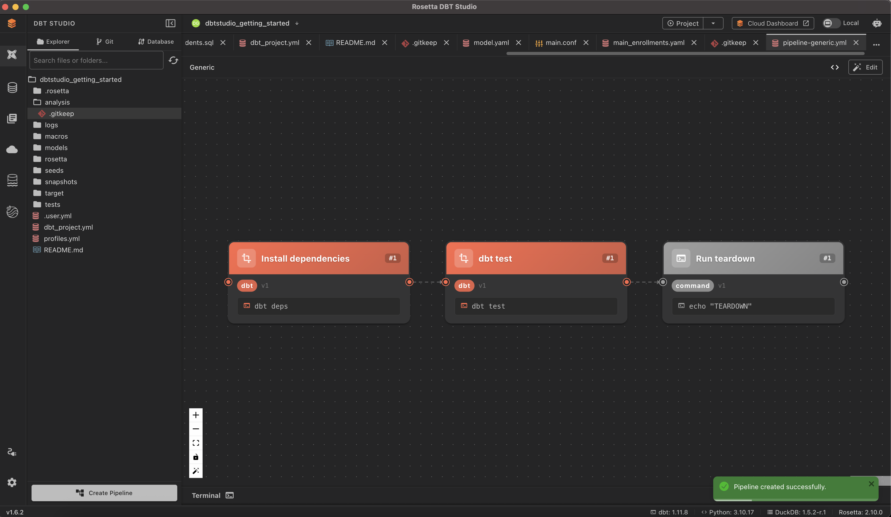The height and width of the screenshot is (517, 891).
Task: Click the echo "TEARDOWN" command line
Action: [753, 306]
